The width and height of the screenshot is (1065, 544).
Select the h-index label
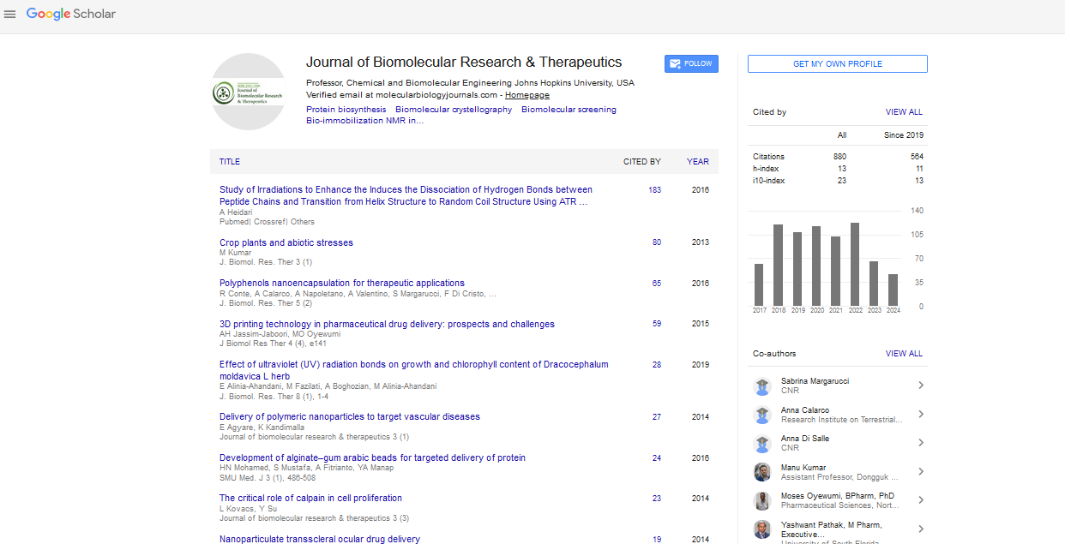766,169
